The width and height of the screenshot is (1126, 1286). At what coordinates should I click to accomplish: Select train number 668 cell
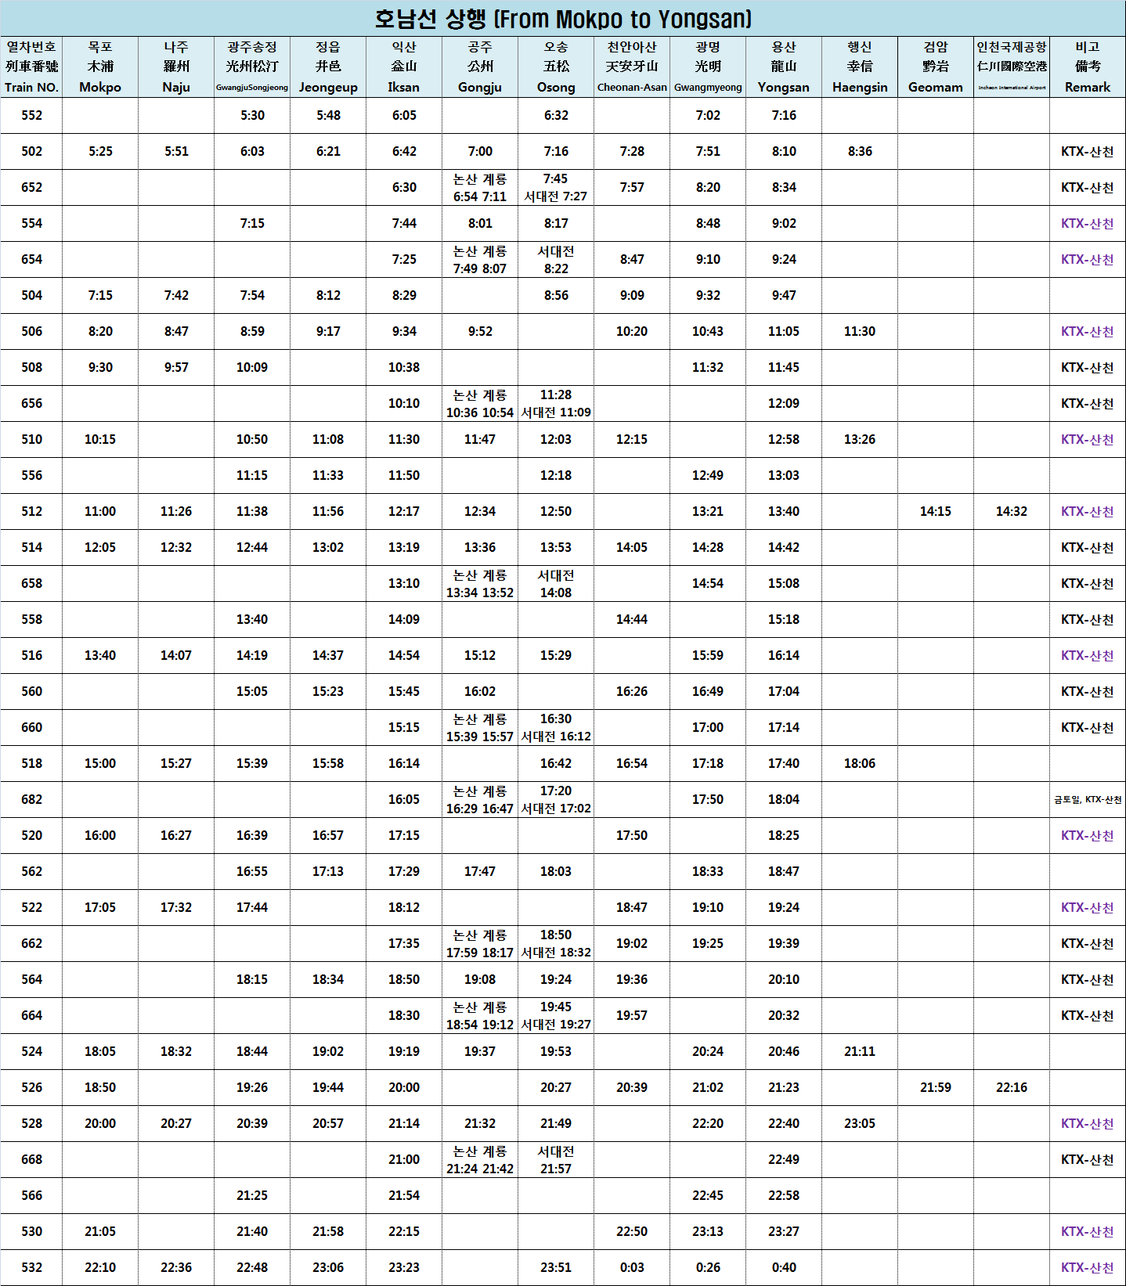coord(31,1160)
